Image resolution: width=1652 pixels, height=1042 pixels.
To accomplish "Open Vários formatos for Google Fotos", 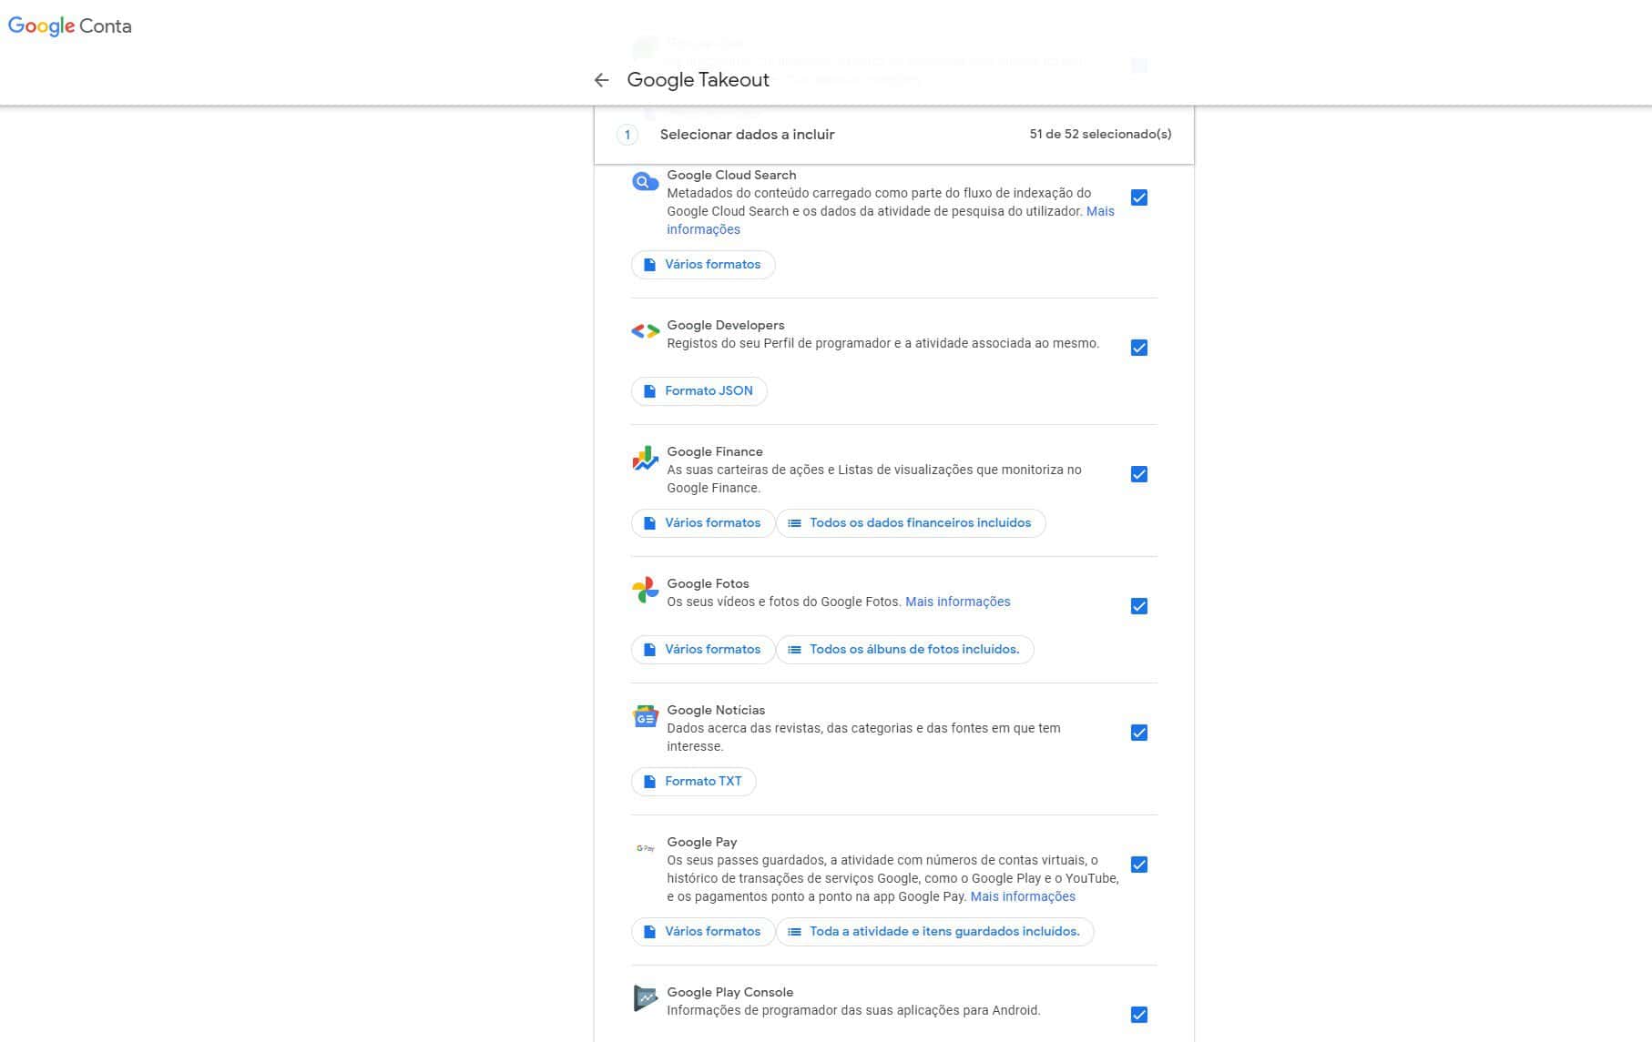I will tap(703, 650).
